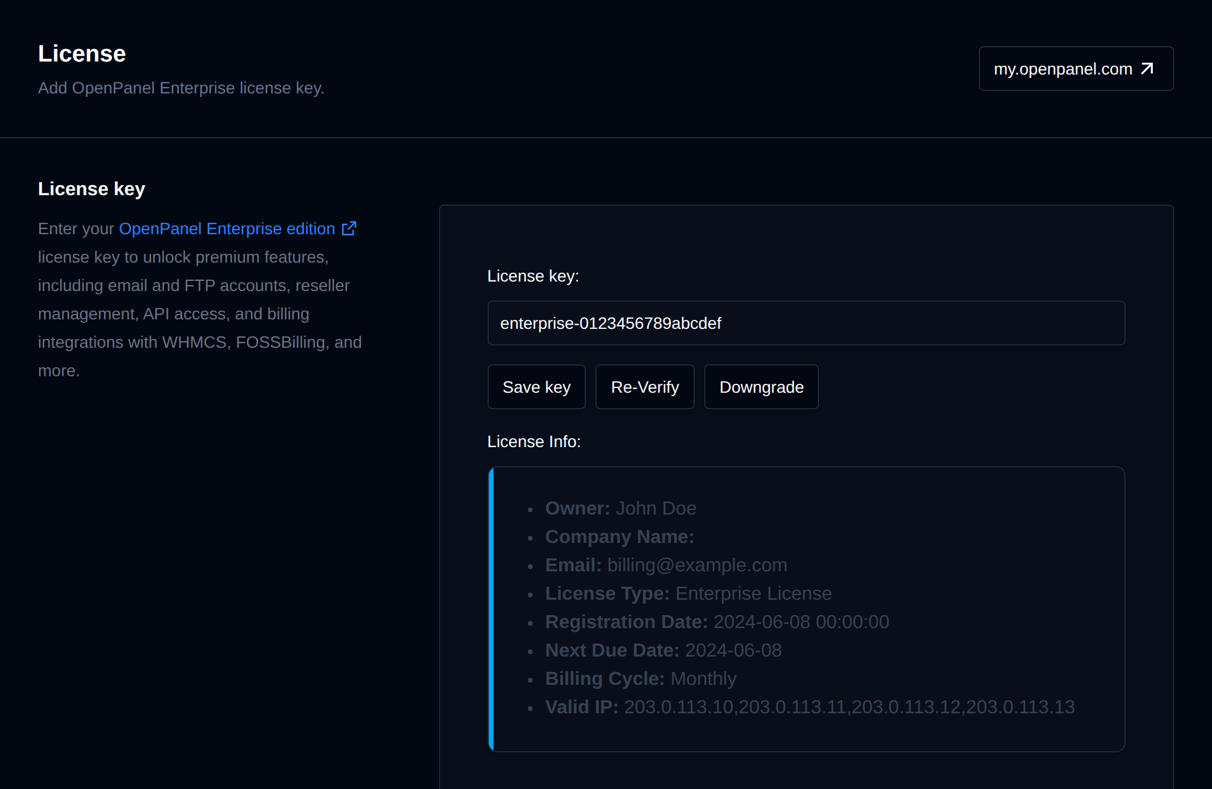Open the my.openpanel.com button
The width and height of the screenshot is (1212, 789).
pos(1076,69)
